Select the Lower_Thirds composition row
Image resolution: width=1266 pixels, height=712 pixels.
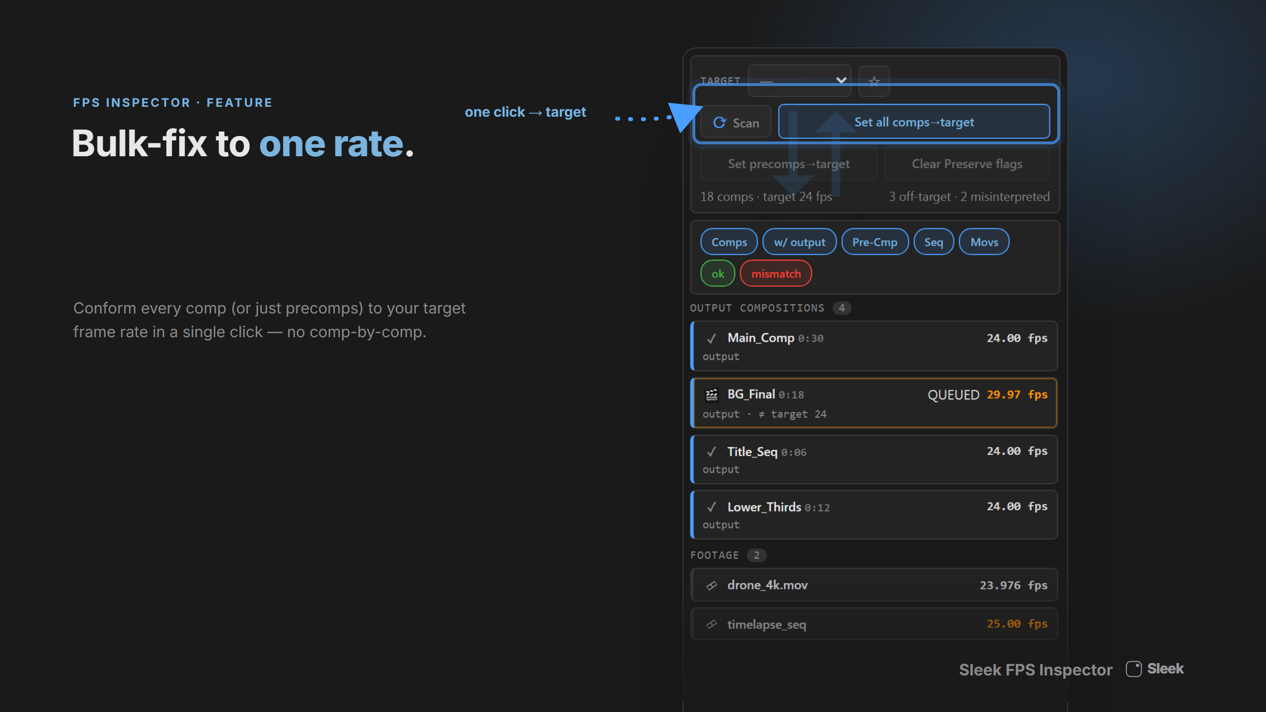pyautogui.click(x=874, y=515)
